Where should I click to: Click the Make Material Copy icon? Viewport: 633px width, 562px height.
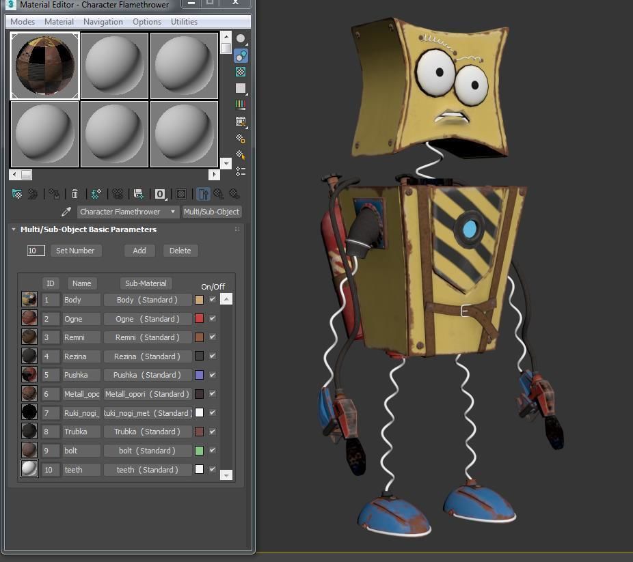click(x=96, y=195)
